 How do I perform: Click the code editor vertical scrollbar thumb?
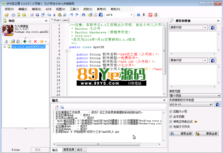click(164, 51)
